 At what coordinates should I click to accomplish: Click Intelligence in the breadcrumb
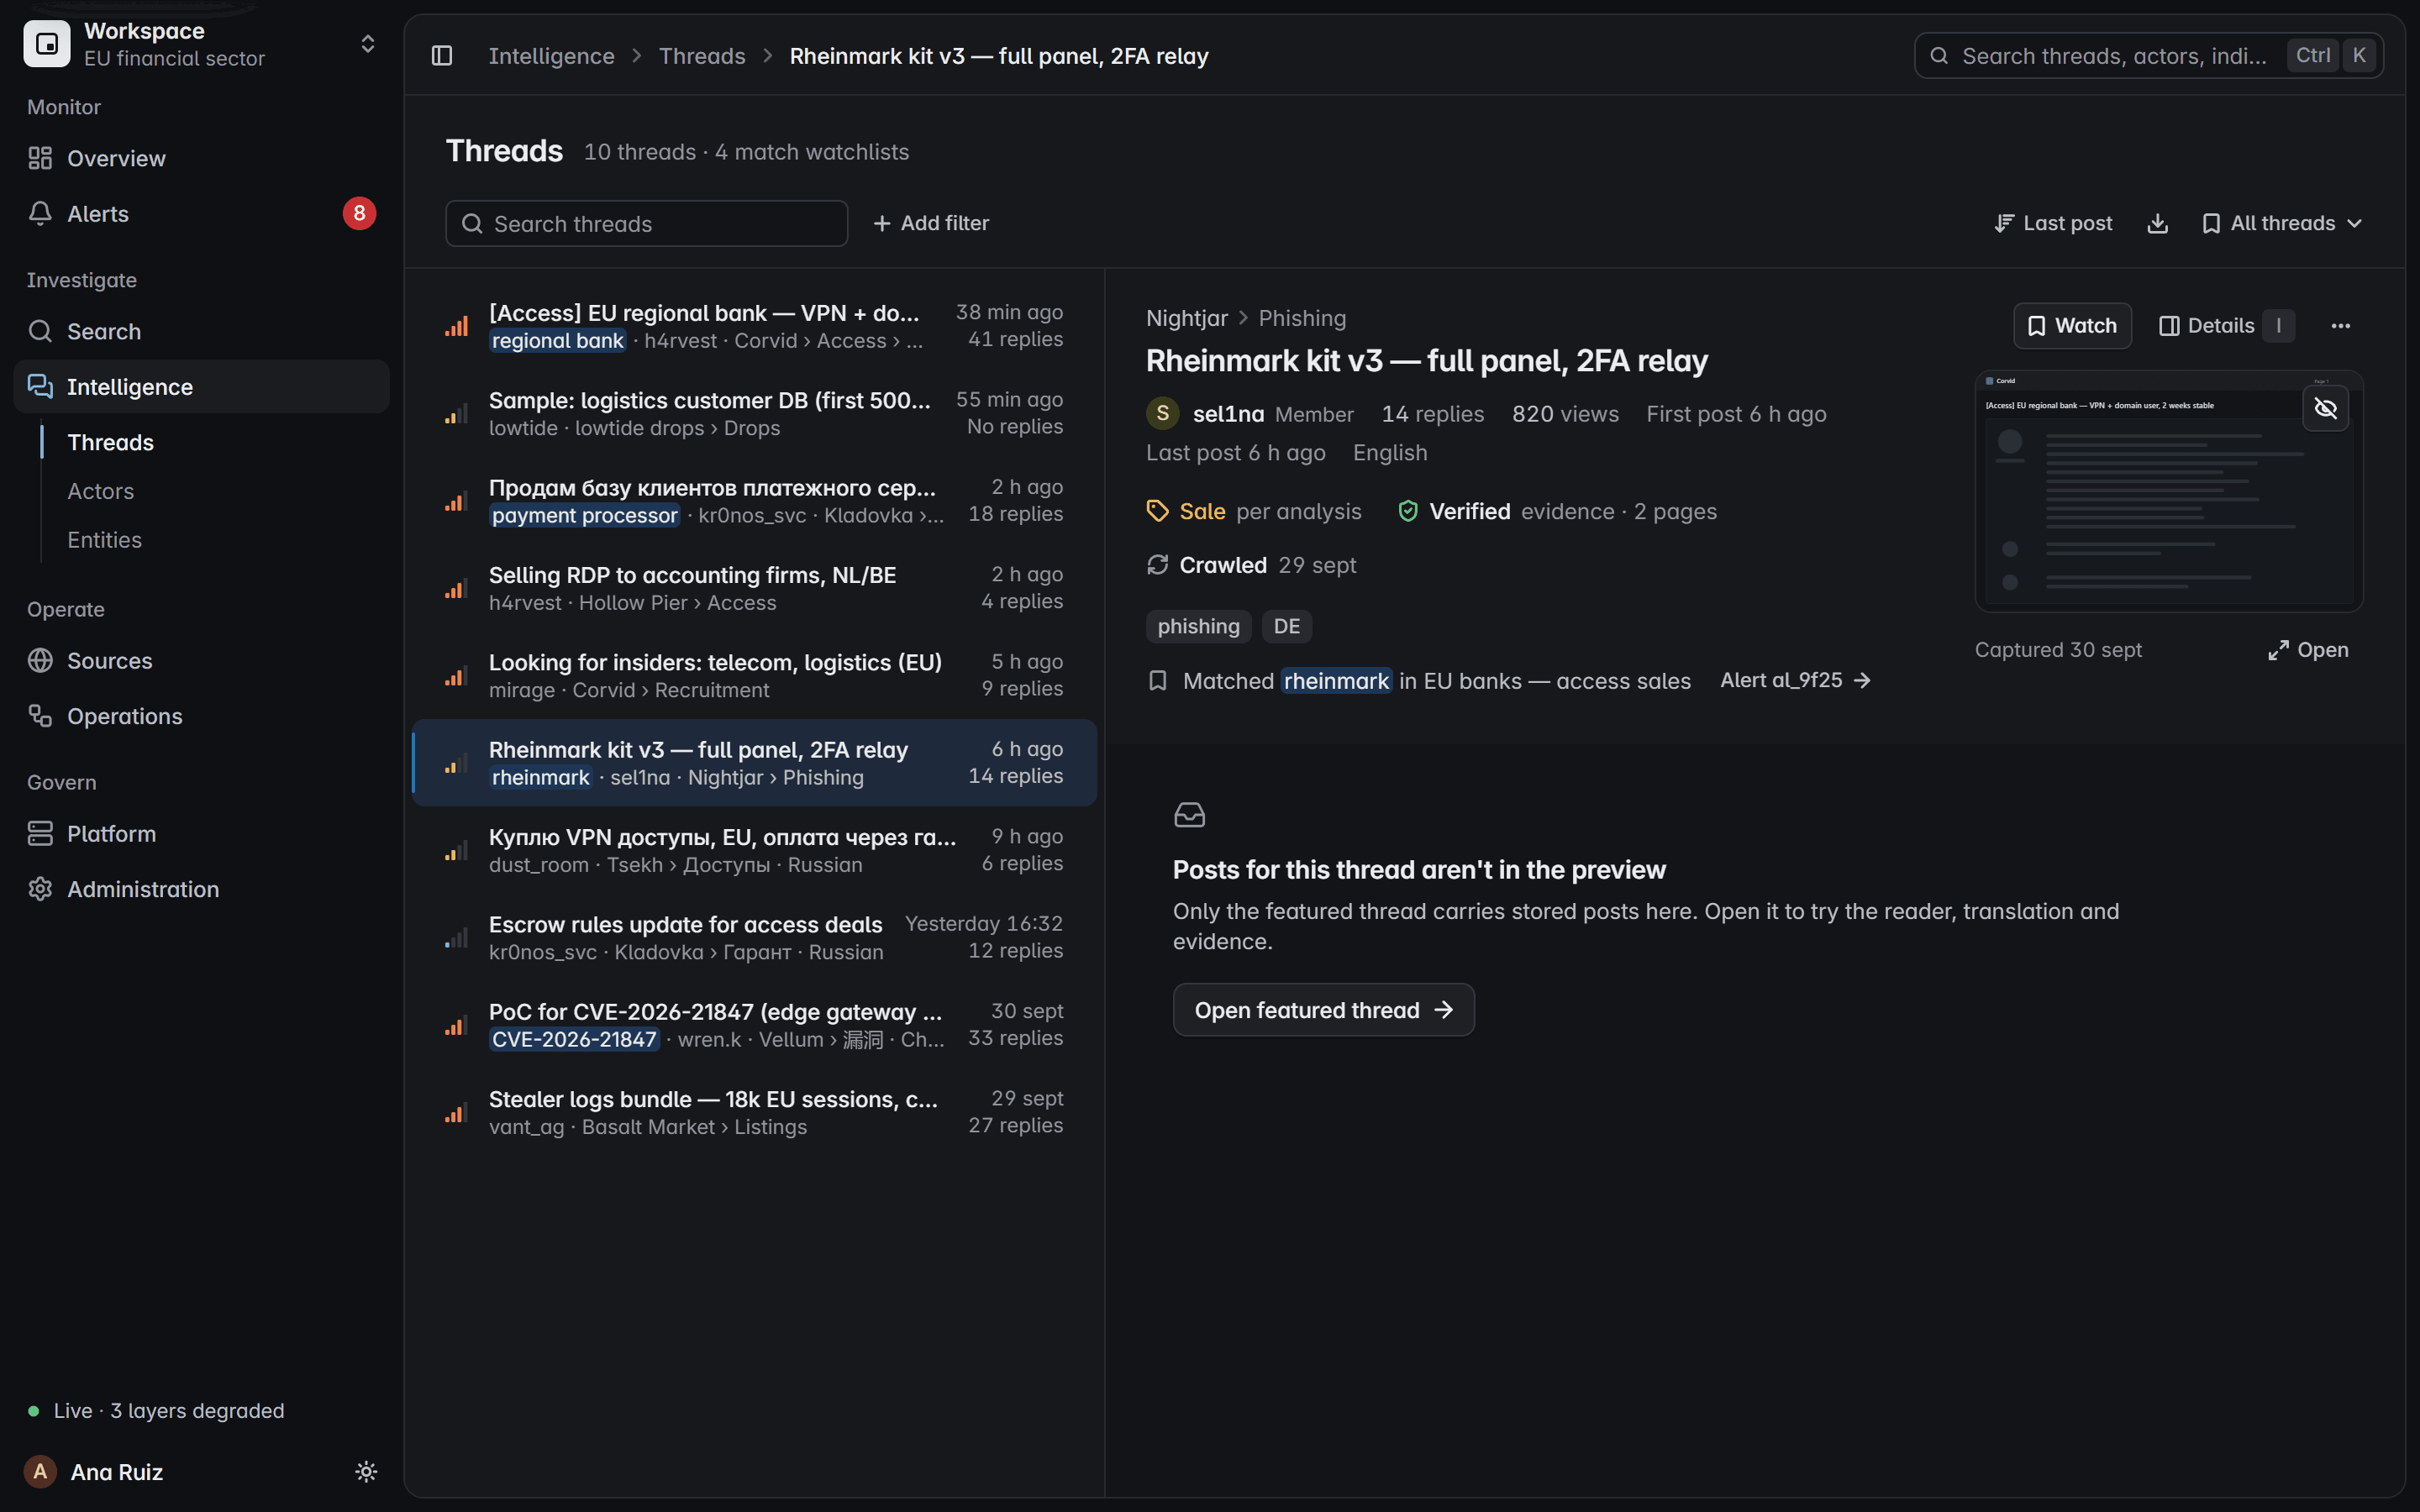pos(551,56)
